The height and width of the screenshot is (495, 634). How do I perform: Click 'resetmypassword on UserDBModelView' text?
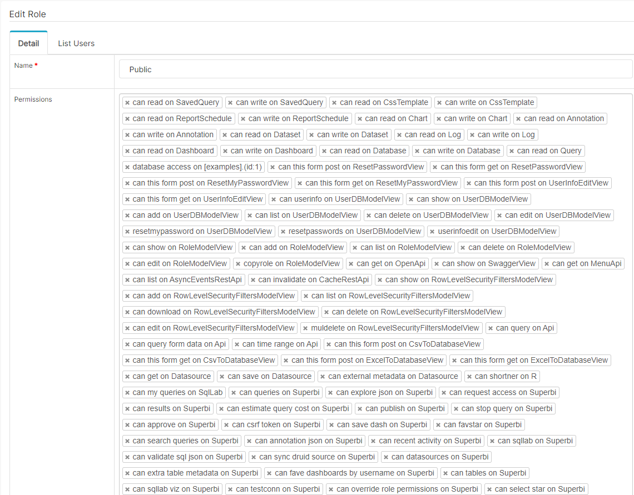pos(202,231)
